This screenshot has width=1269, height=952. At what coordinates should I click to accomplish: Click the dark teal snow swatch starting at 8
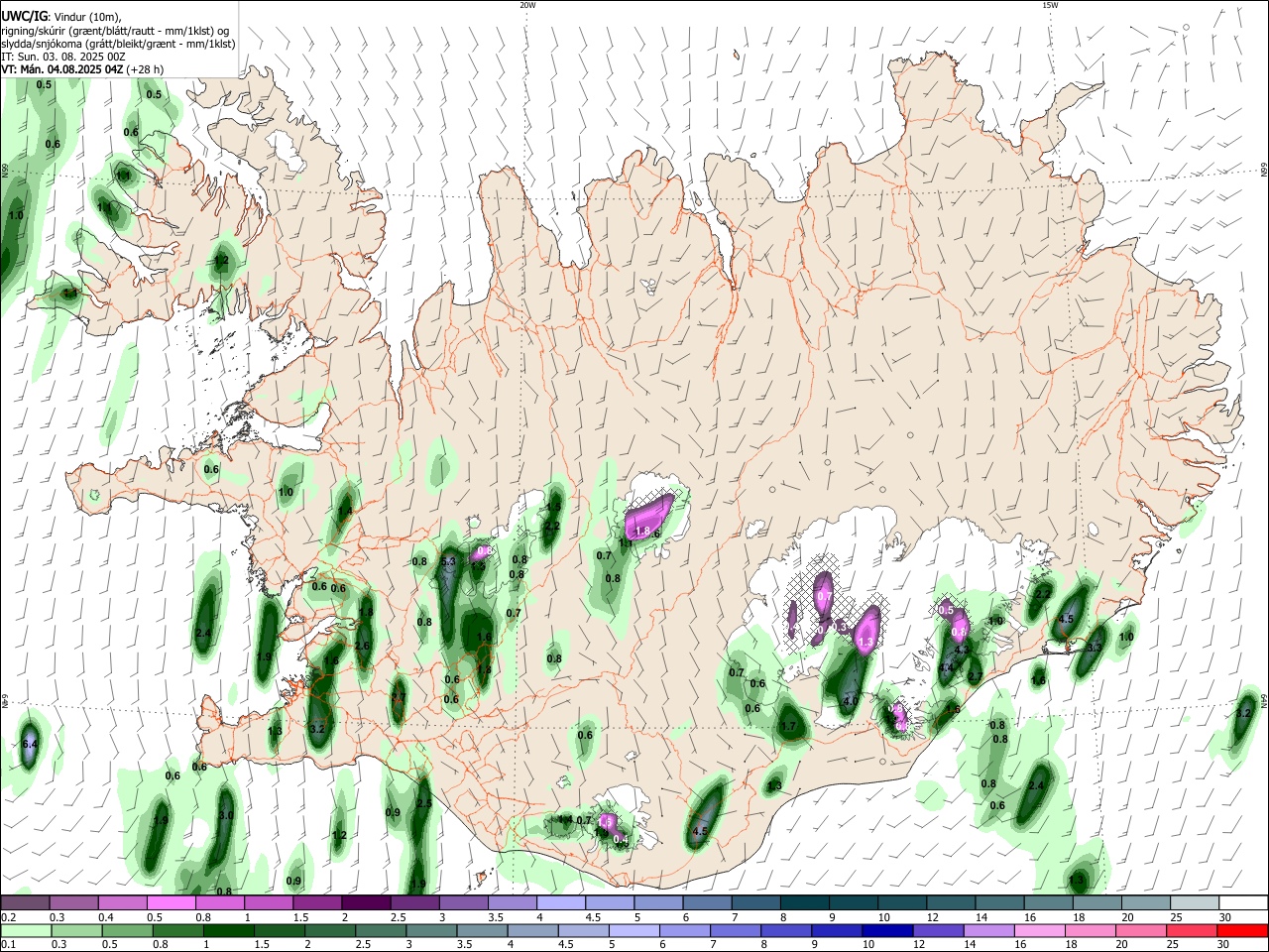[x=803, y=902]
